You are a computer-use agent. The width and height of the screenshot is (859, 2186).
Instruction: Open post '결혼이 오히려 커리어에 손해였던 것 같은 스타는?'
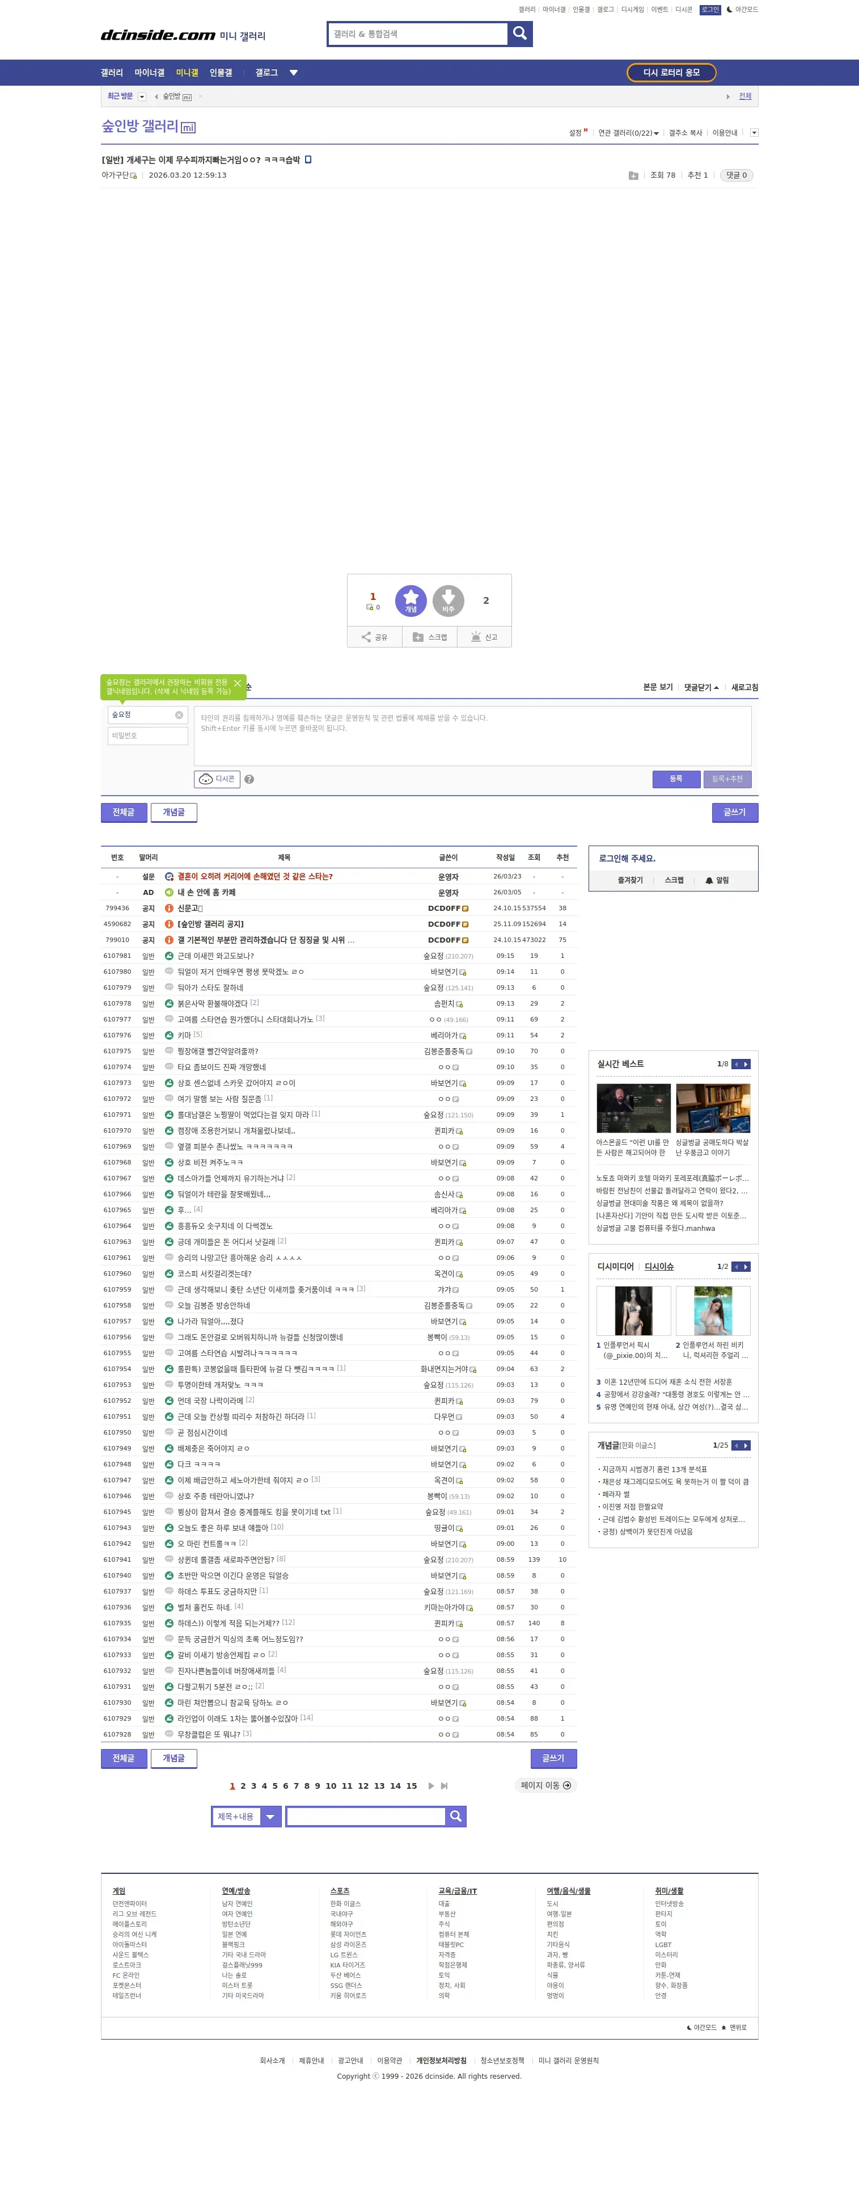pyautogui.click(x=255, y=877)
